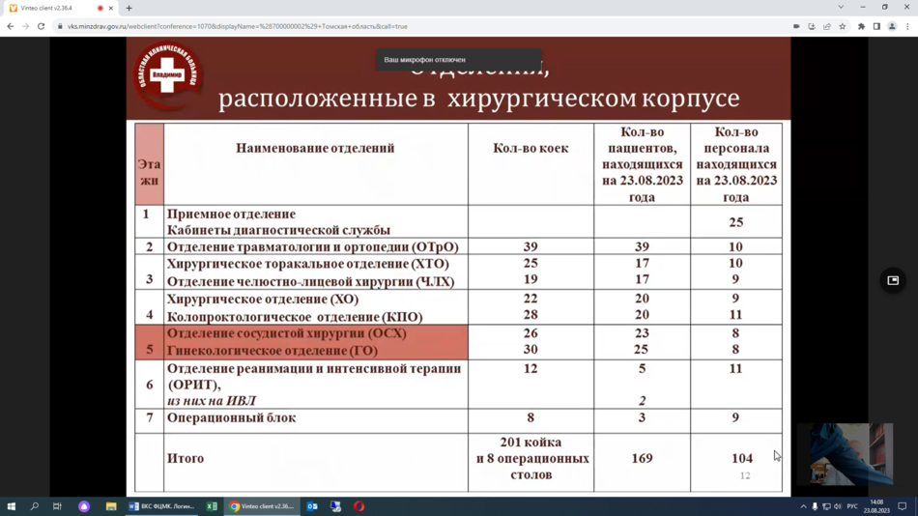Viewport: 918px width, 516px height.
Task: Click 'Кол-во коек' column header
Action: tap(531, 148)
